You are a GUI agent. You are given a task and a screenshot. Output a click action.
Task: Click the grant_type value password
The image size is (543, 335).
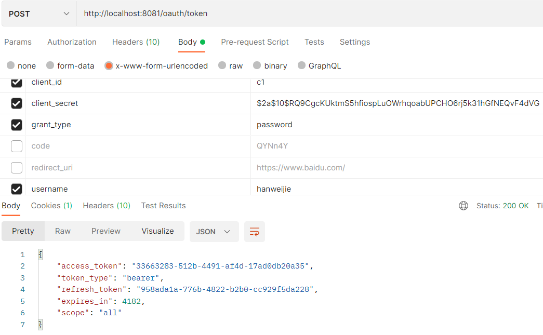[274, 125]
